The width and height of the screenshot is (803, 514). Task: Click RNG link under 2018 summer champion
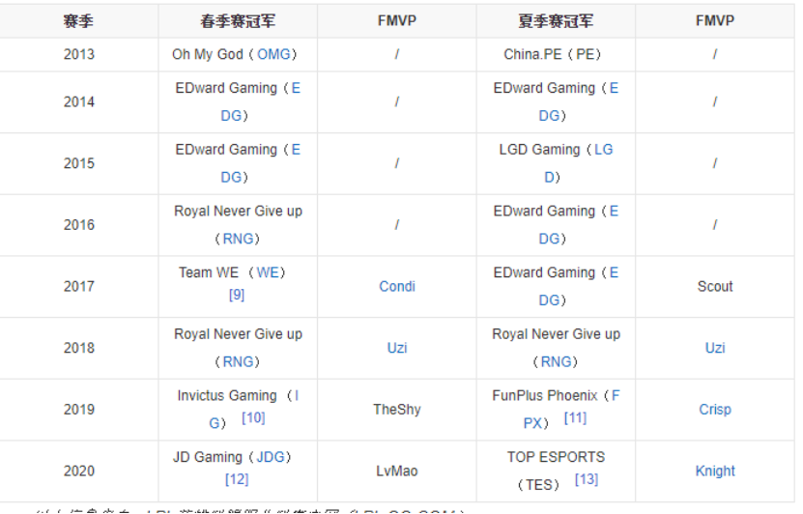pos(556,361)
